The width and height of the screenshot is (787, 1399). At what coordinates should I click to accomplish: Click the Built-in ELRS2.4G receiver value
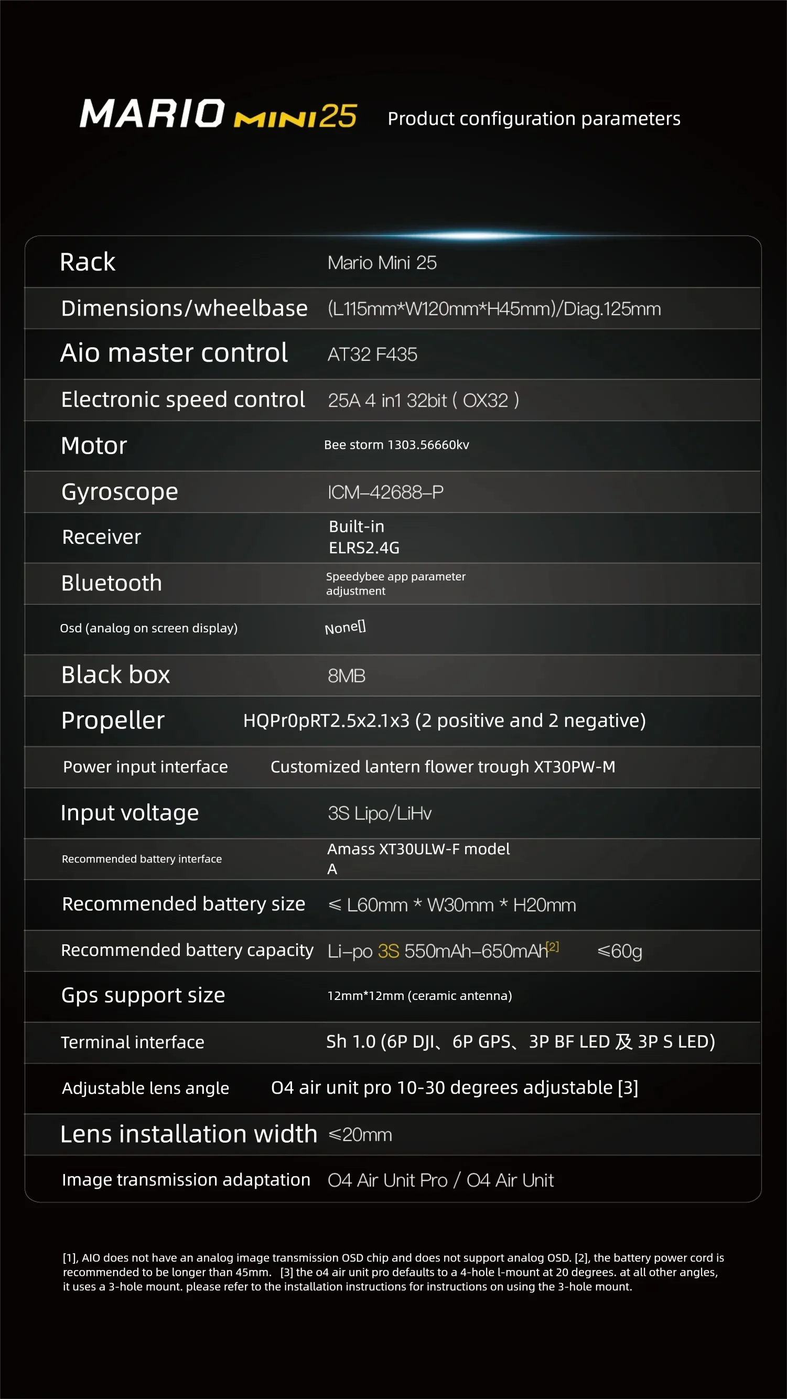[364, 537]
